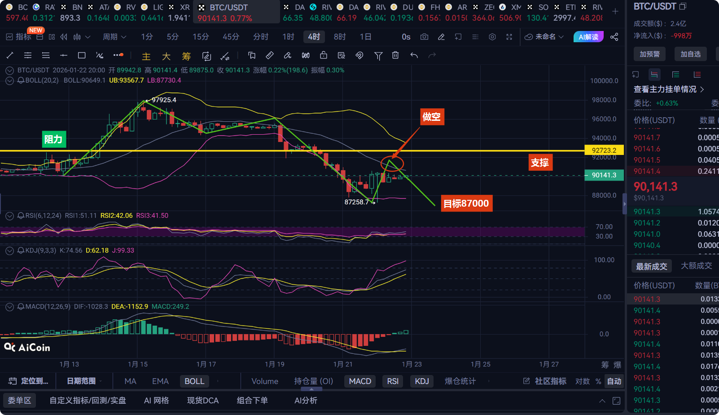
Task: Select the rectangle shape tool
Action: [82, 55]
